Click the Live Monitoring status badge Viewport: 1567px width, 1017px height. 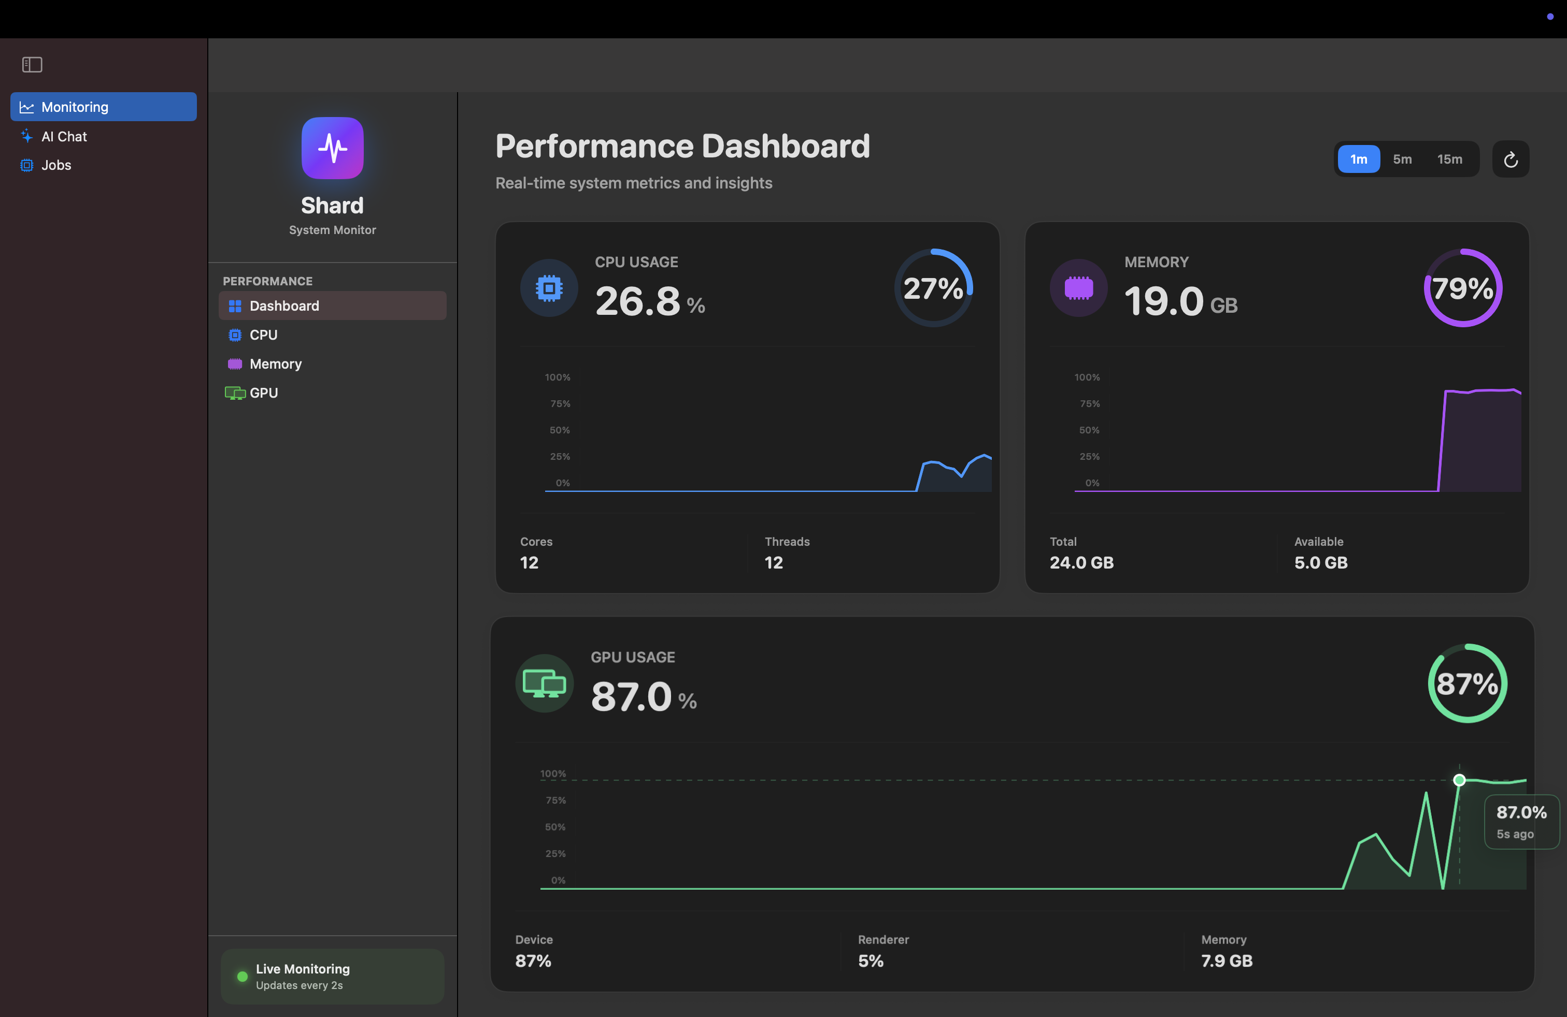333,976
